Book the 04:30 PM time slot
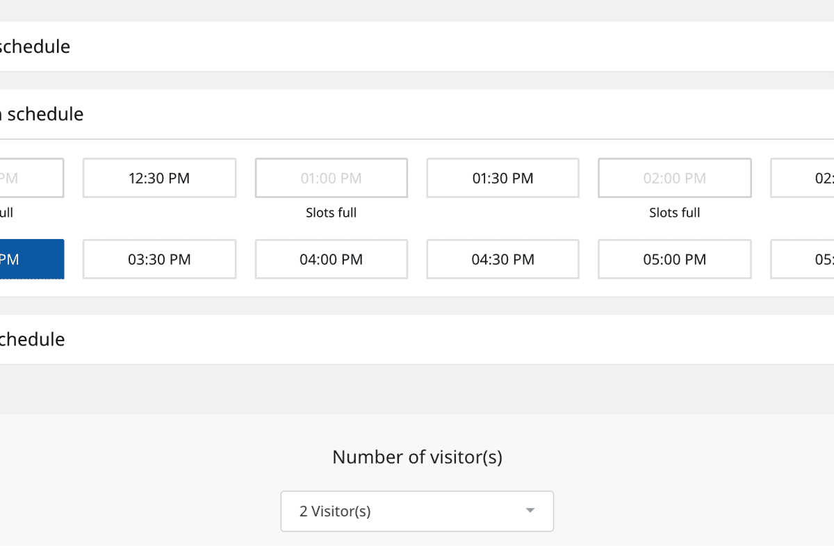Viewport: 834px width, 556px height. pos(502,259)
